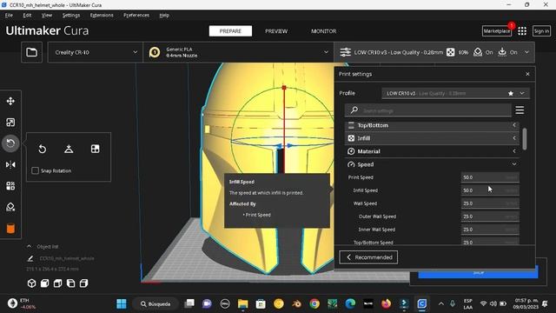Click the search magnifier in settings

click(x=354, y=110)
